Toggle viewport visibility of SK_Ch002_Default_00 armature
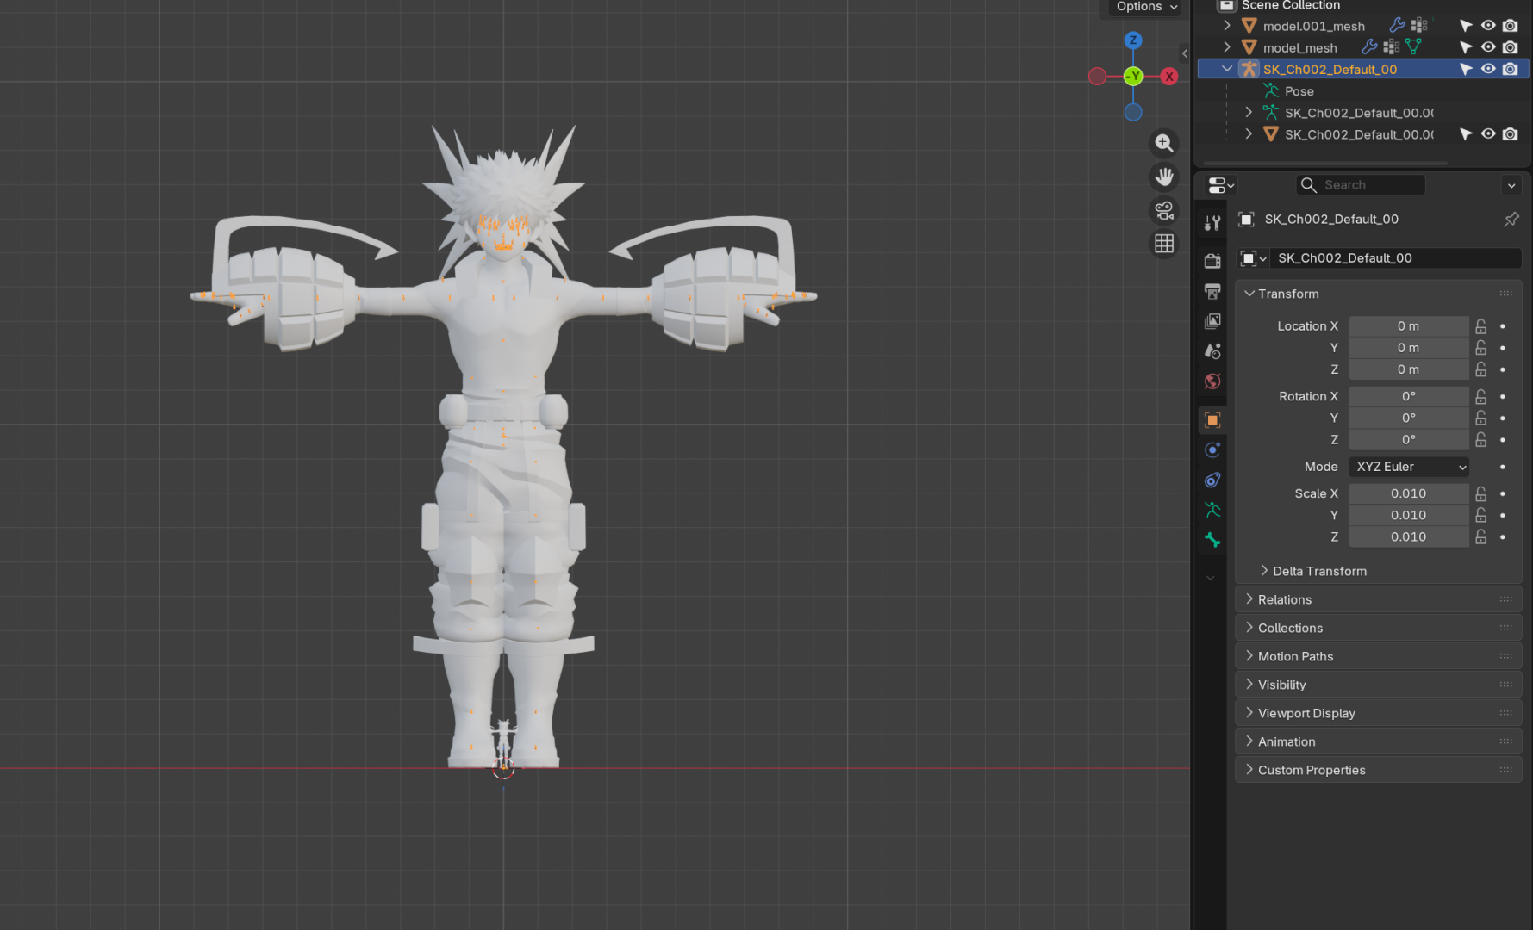This screenshot has width=1533, height=930. coord(1488,68)
